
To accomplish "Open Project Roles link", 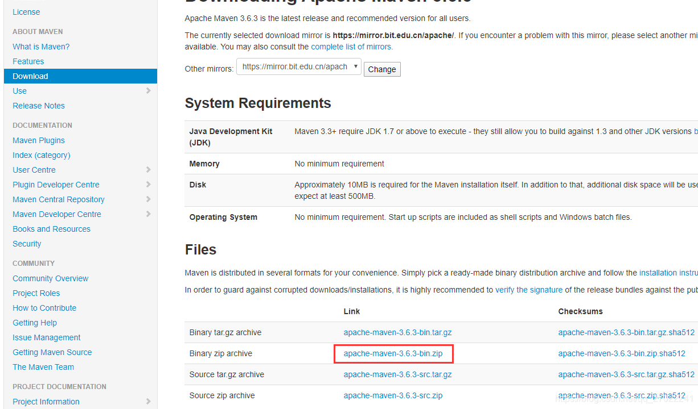I will coord(36,293).
